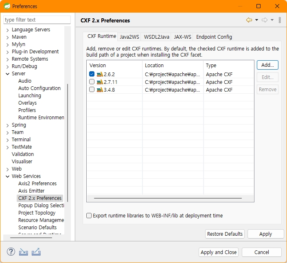This screenshot has width=287, height=263.
Task: Select the Validation tree item
Action: click(x=23, y=154)
